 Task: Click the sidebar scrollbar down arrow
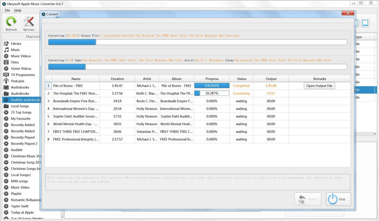[x=62, y=217]
